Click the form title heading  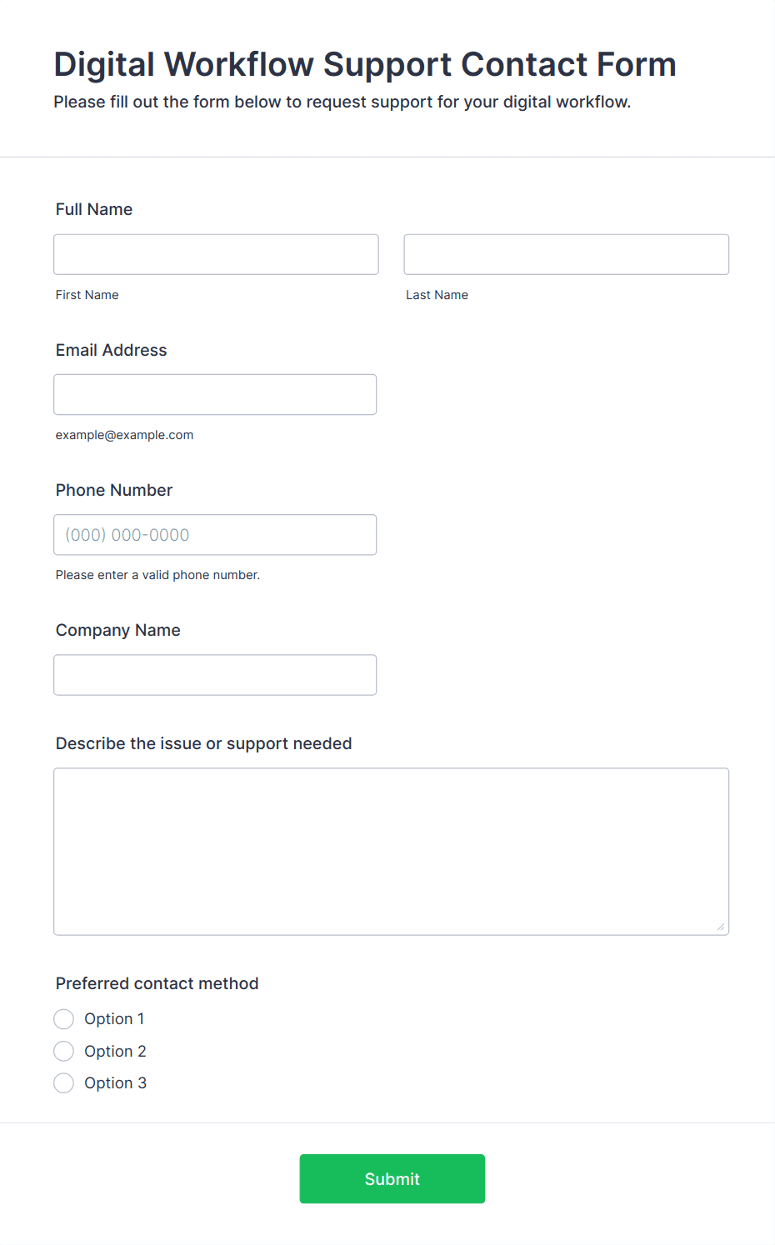click(x=365, y=64)
